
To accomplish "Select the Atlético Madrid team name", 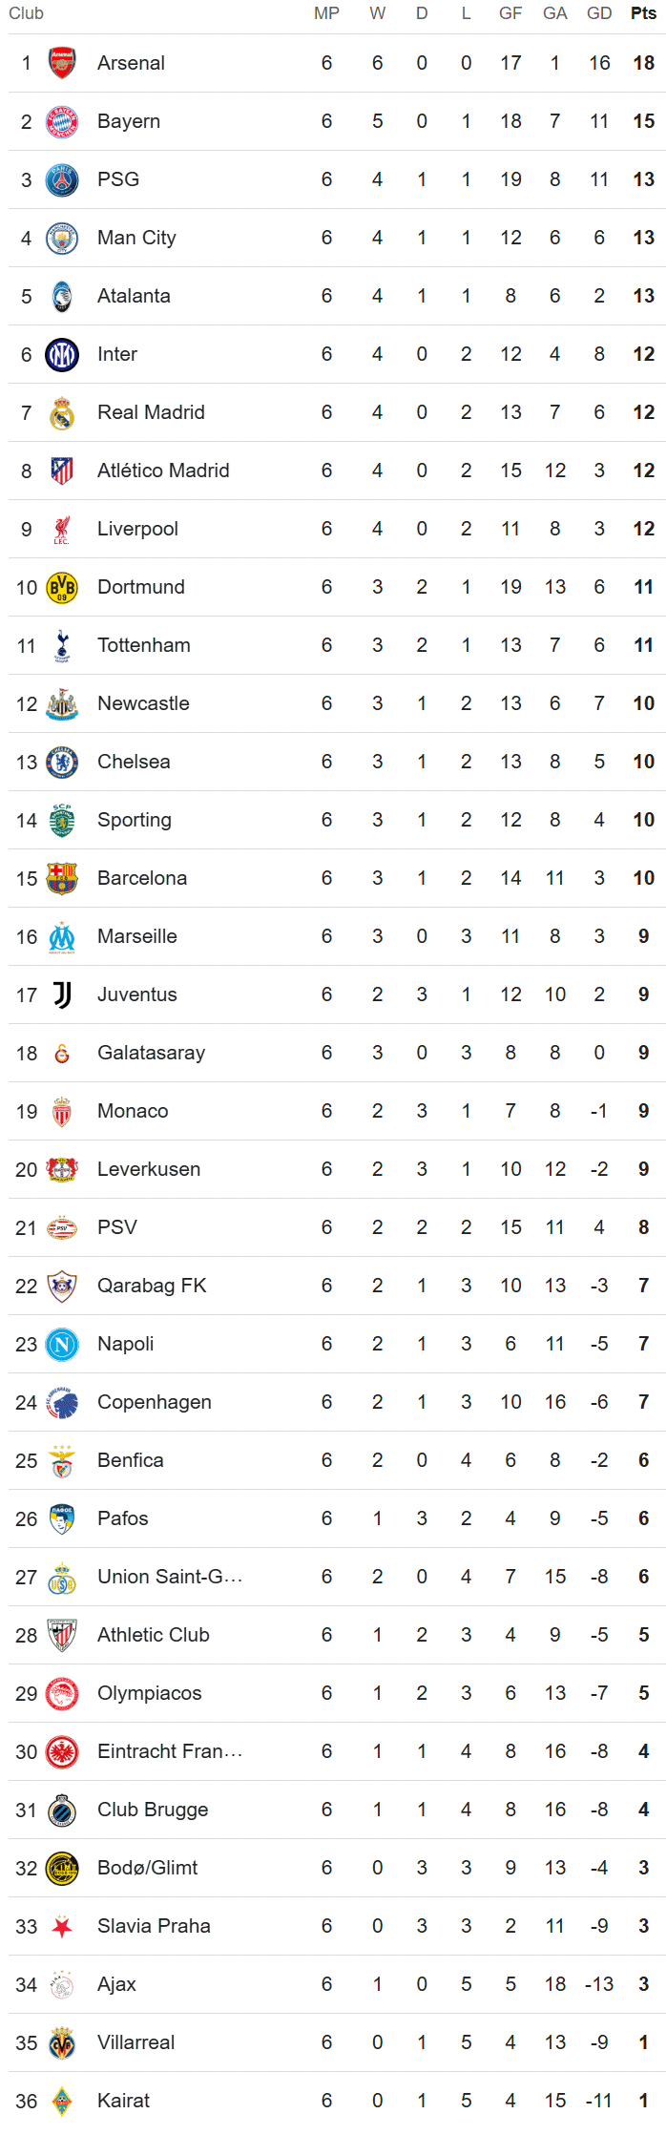I will pos(163,471).
